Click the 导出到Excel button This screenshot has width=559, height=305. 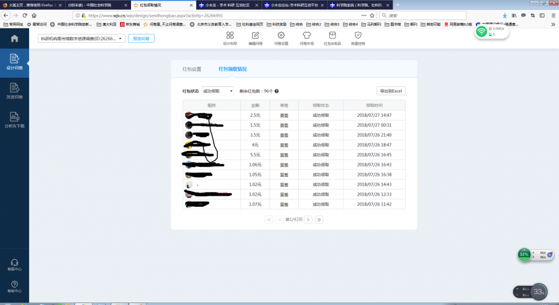point(391,91)
